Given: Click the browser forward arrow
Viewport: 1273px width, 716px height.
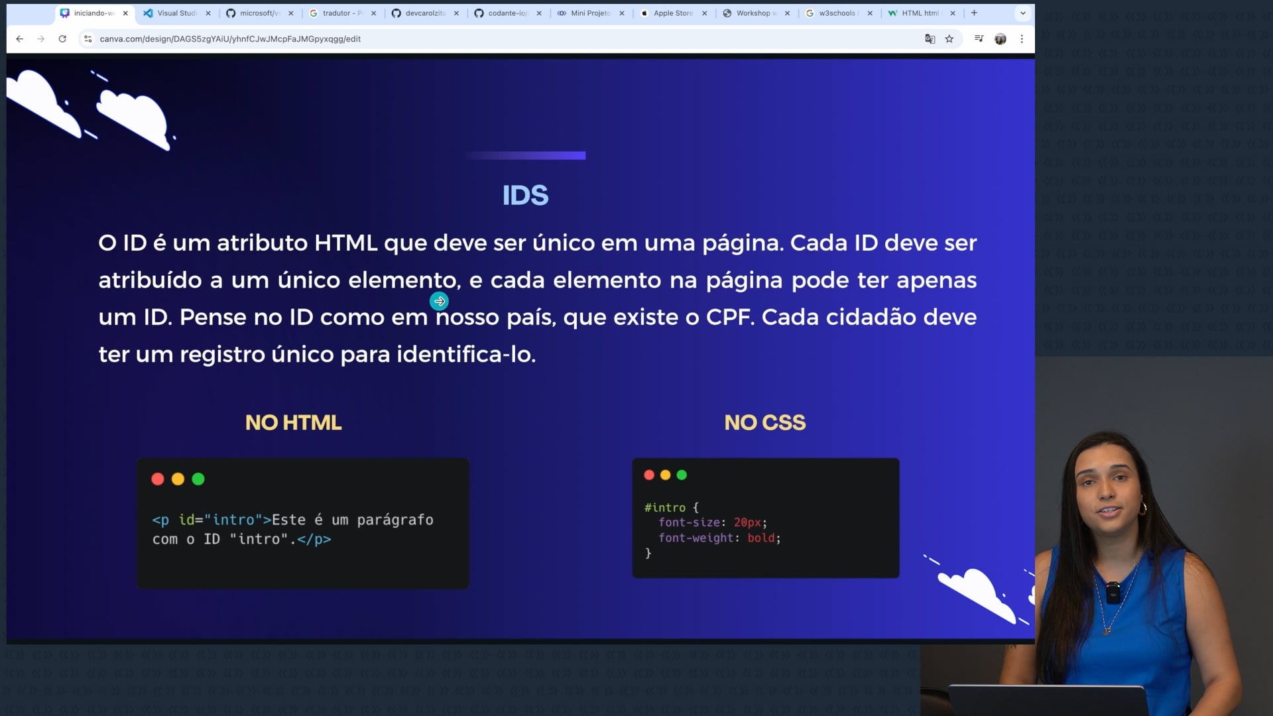Looking at the screenshot, I should coord(41,39).
